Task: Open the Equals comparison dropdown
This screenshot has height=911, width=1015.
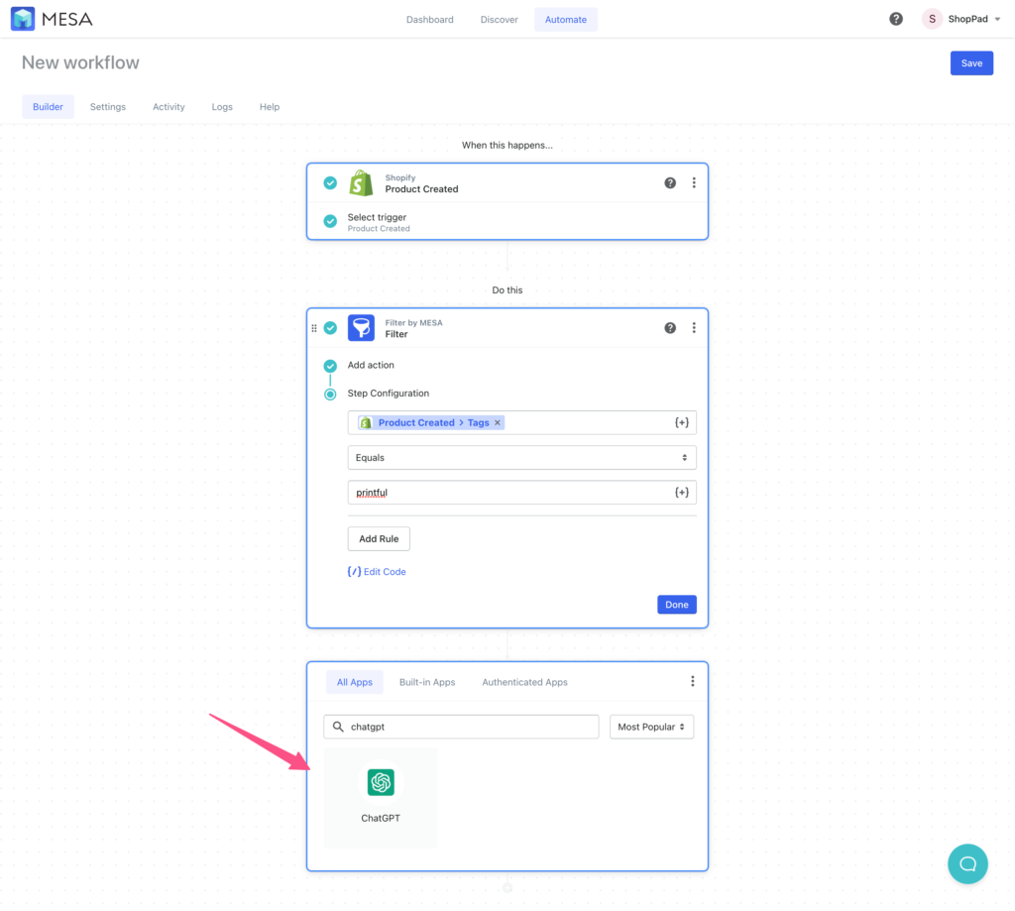Action: [x=521, y=457]
